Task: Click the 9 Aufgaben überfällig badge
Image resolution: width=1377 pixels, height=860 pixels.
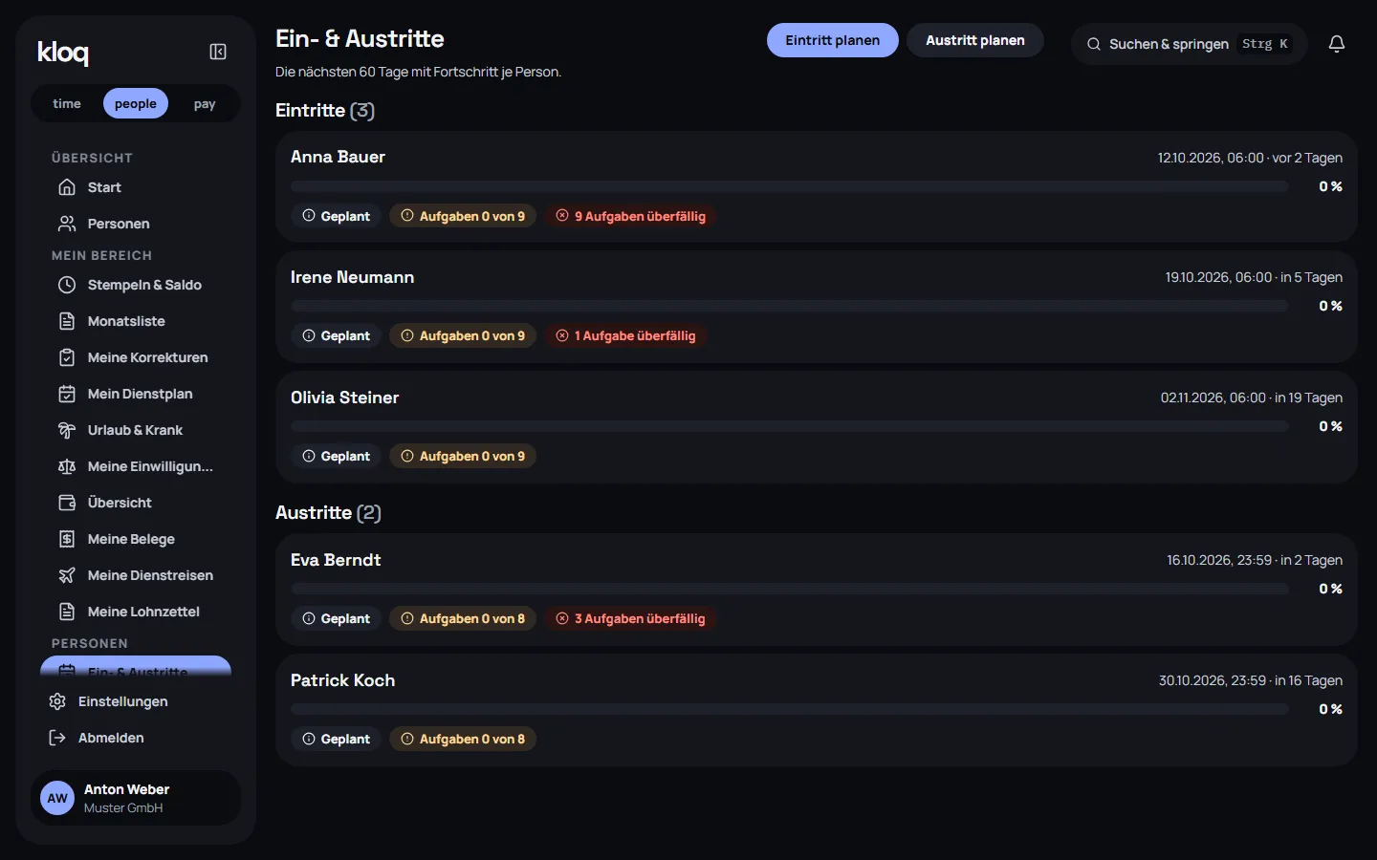Action: [x=631, y=216]
